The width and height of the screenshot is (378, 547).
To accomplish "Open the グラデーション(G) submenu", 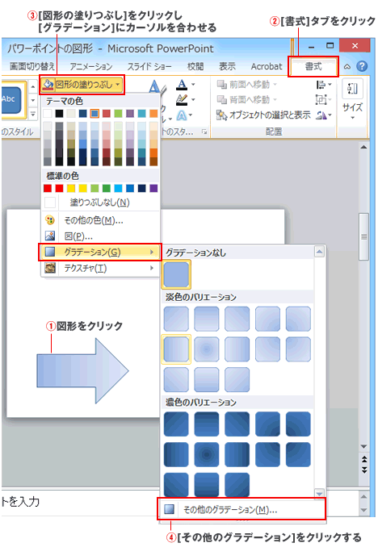I will [x=100, y=253].
